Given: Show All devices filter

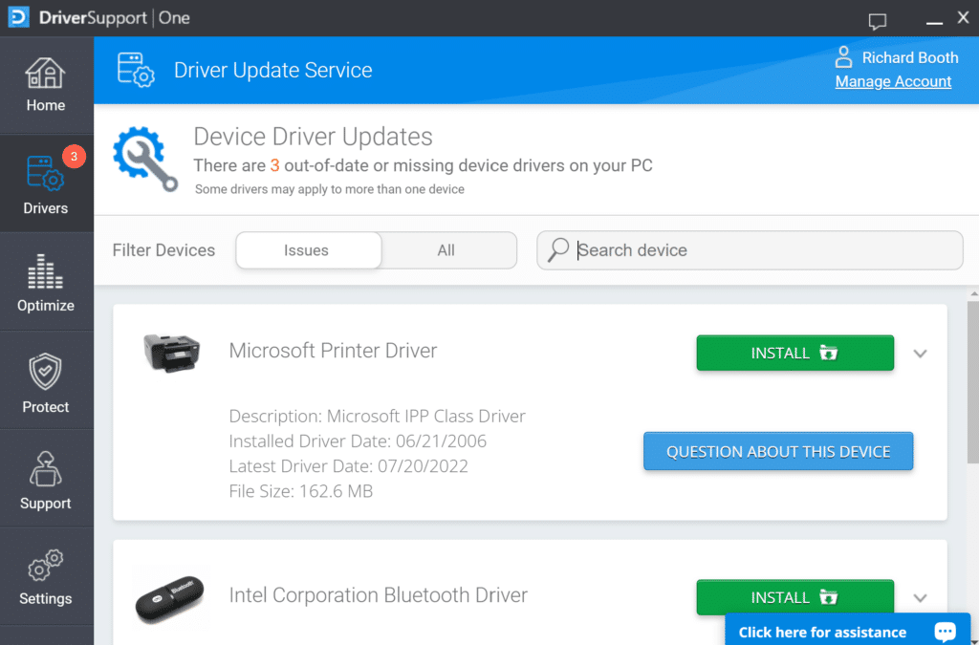Looking at the screenshot, I should click(446, 250).
